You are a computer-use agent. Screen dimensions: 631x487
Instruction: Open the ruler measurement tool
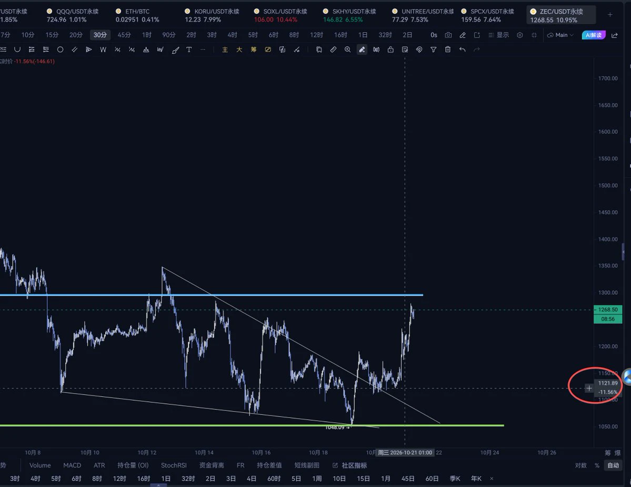(333, 50)
